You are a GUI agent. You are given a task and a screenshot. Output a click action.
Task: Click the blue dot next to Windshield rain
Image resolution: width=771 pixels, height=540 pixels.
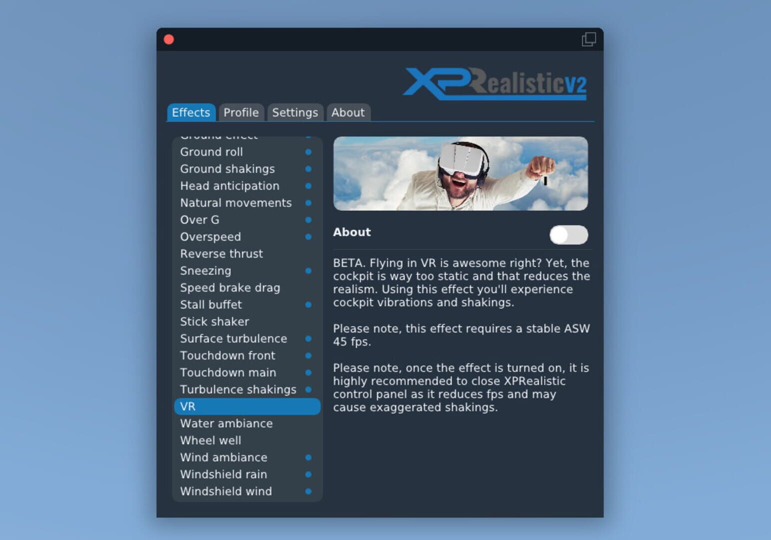[308, 474]
